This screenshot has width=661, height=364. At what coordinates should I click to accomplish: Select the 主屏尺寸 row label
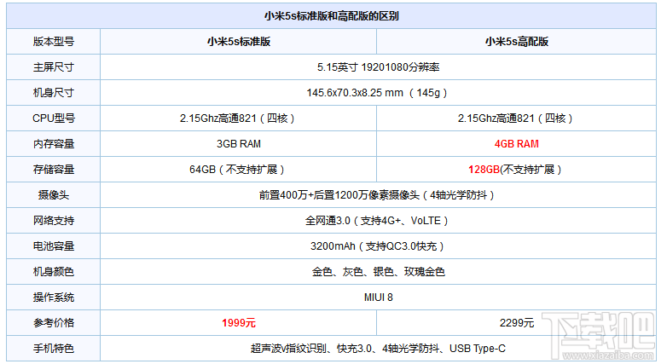pos(54,67)
